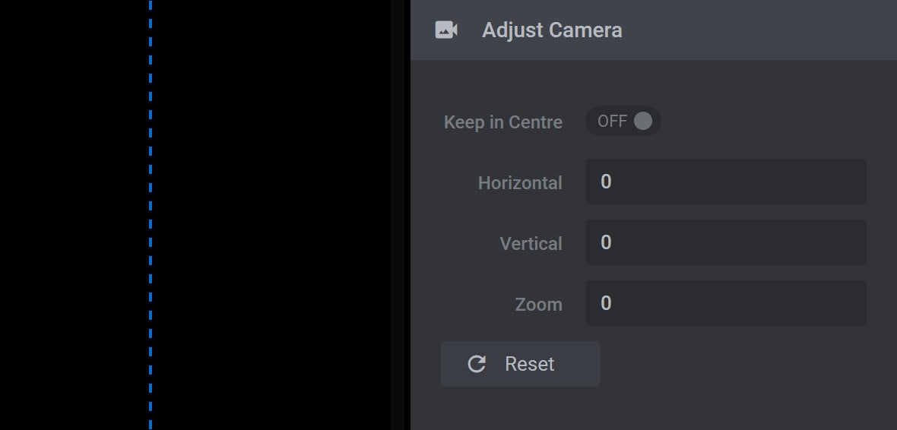Click the black preview area left of dashed line
This screenshot has width=897, height=430.
pyautogui.click(x=74, y=215)
